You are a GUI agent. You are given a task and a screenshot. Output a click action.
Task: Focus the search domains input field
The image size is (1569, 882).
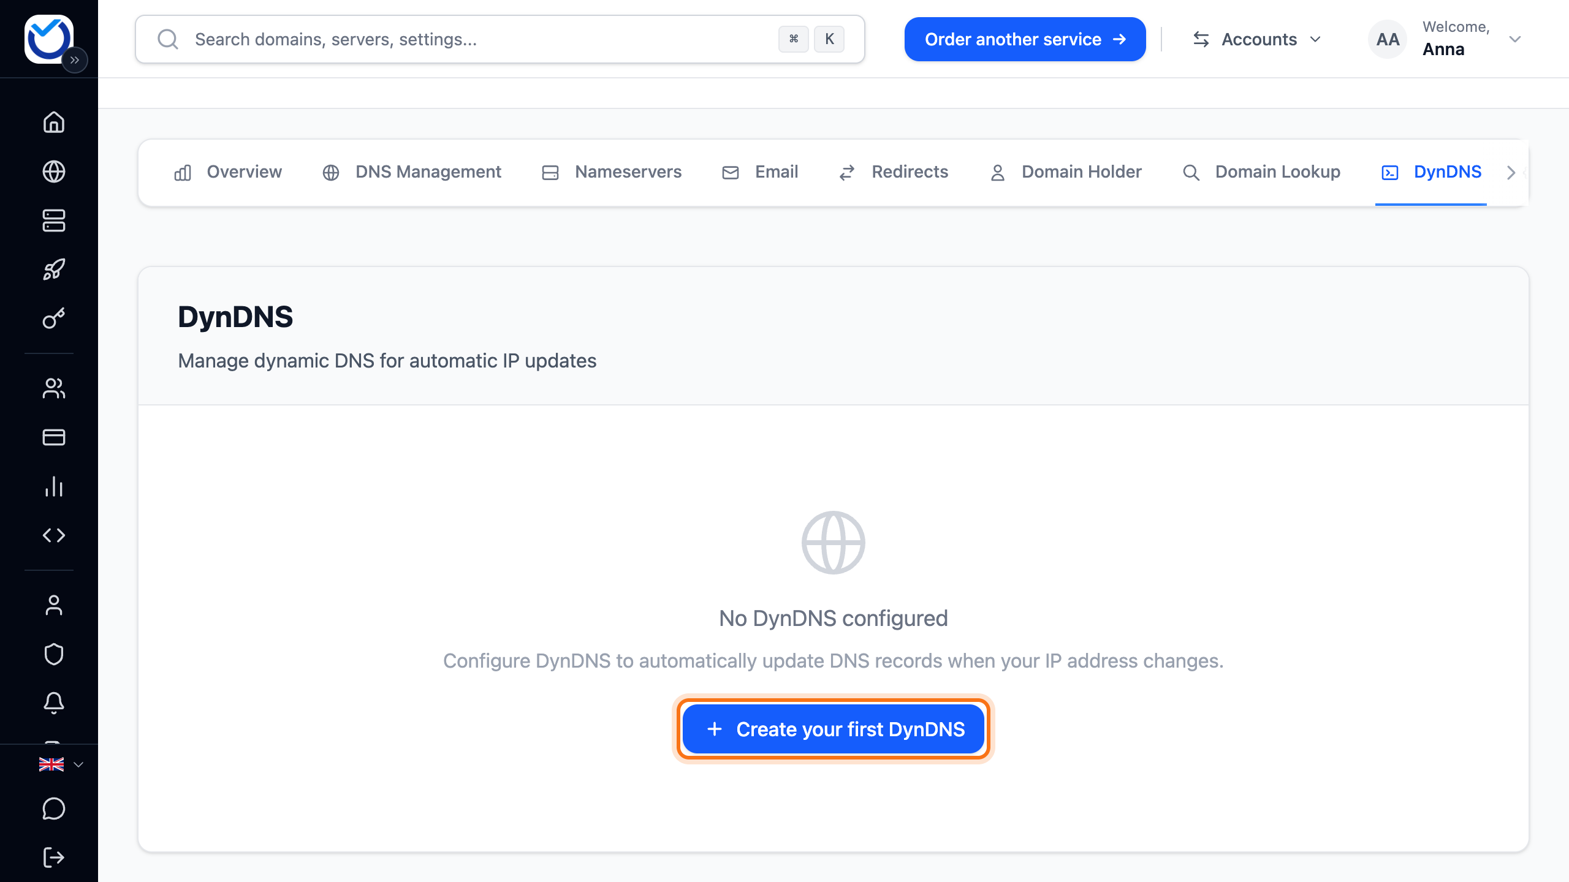500,39
